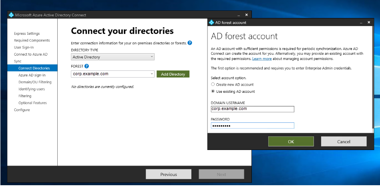Focus the Password field
This screenshot has height=186, width=380.
pyautogui.click(x=252, y=126)
